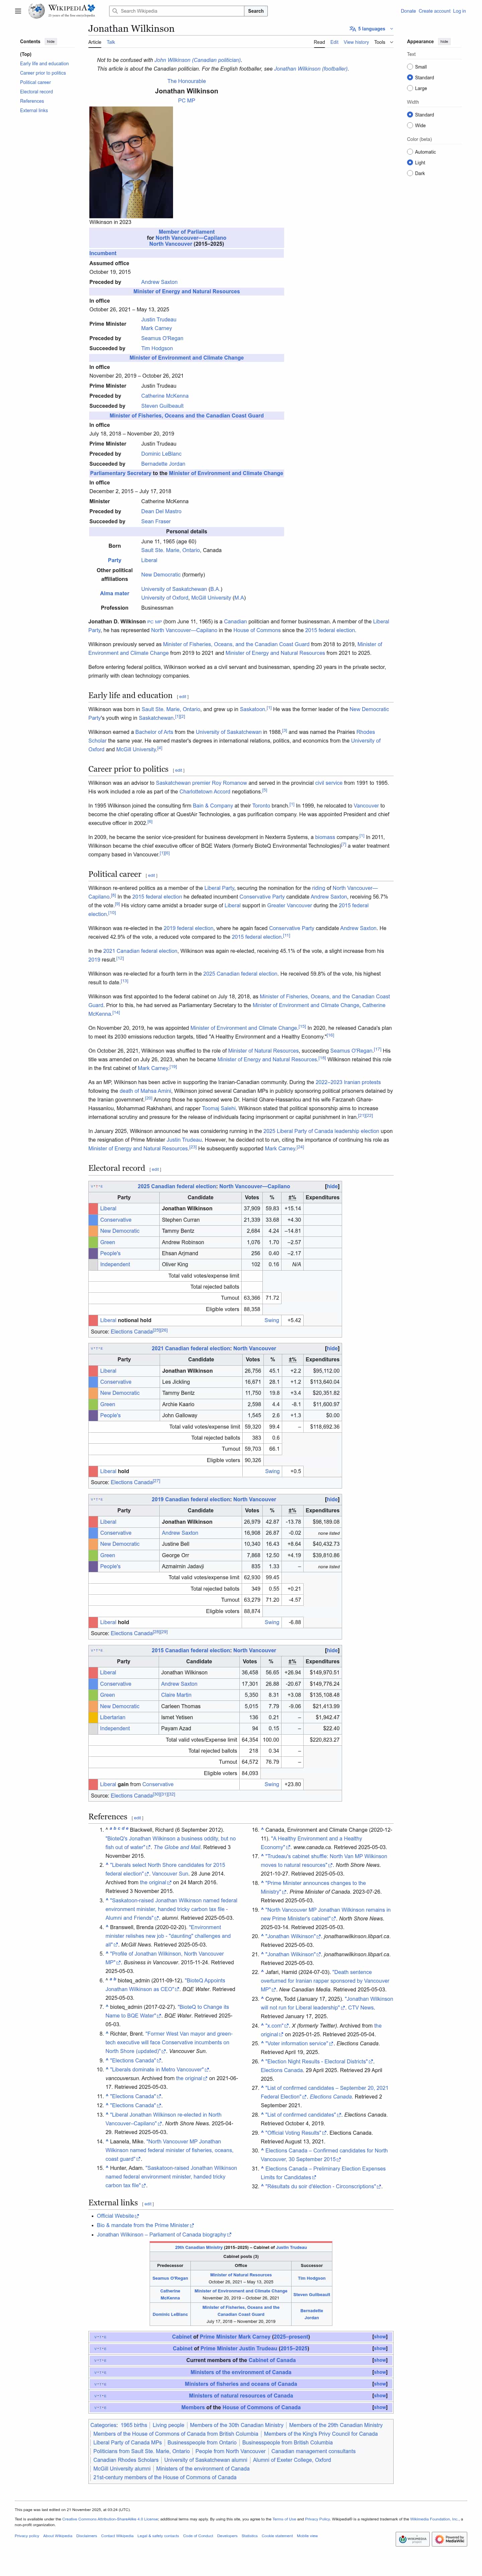Open the View history tab
482x2576 pixels.
[356, 42]
